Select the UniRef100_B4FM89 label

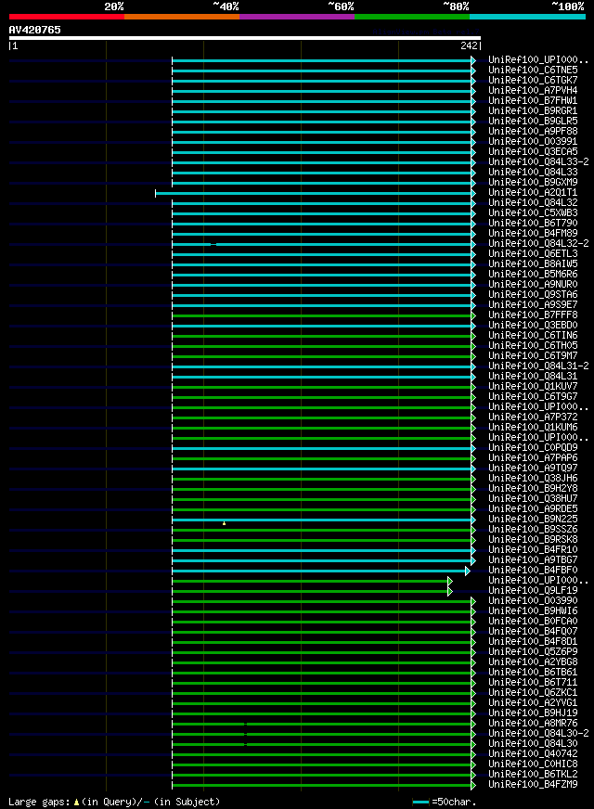[533, 233]
